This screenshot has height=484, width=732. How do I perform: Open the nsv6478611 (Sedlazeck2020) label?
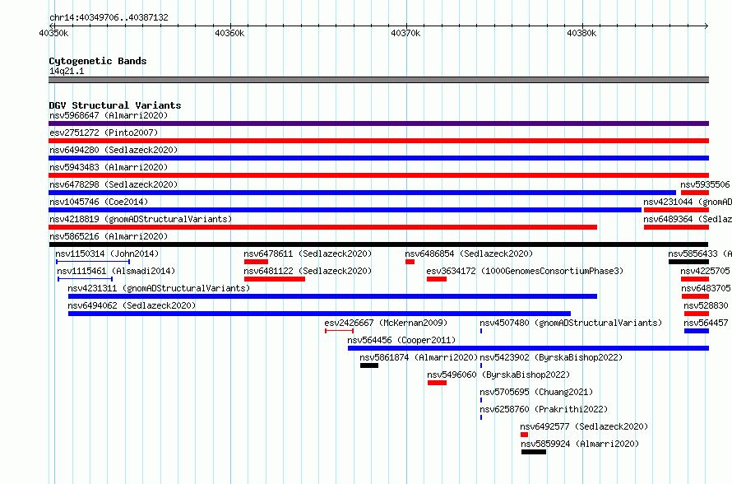pyautogui.click(x=308, y=254)
